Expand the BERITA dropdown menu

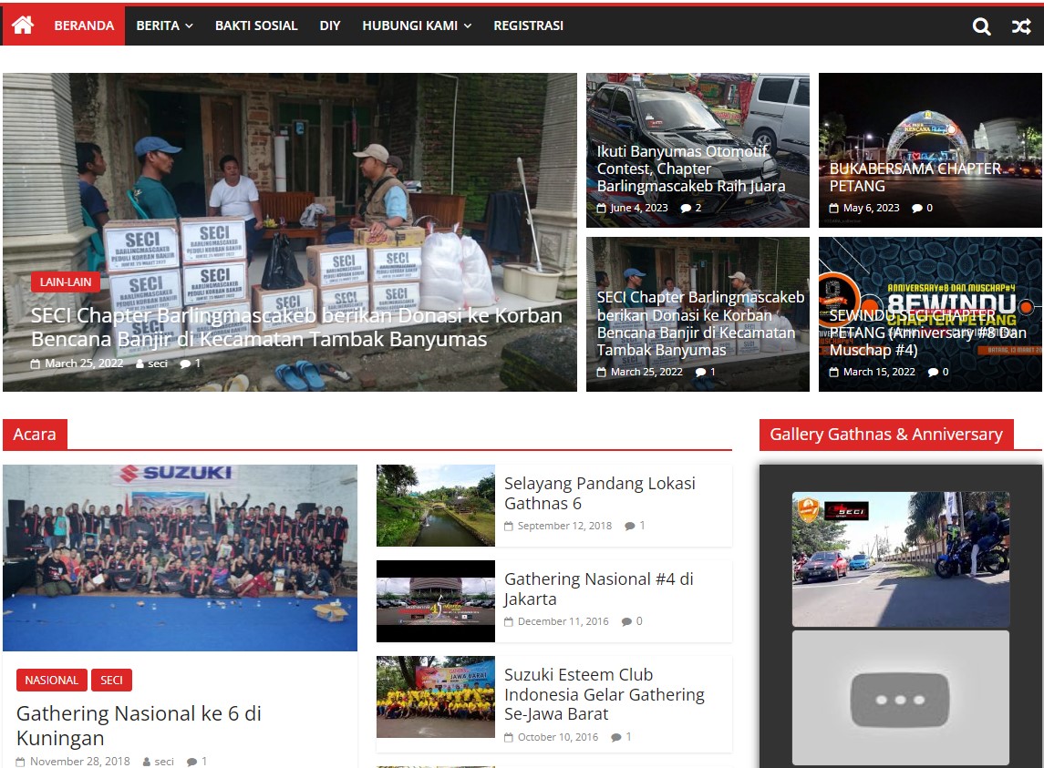(164, 26)
